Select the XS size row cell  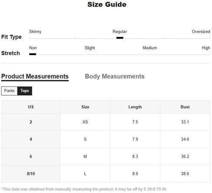[x=85, y=122]
